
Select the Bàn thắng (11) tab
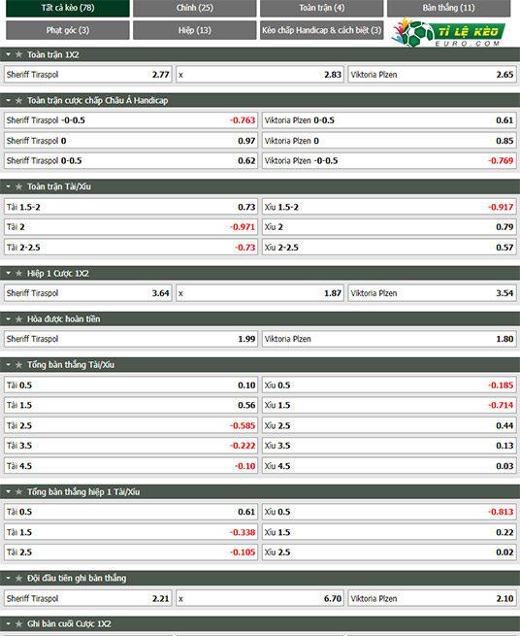448,8
